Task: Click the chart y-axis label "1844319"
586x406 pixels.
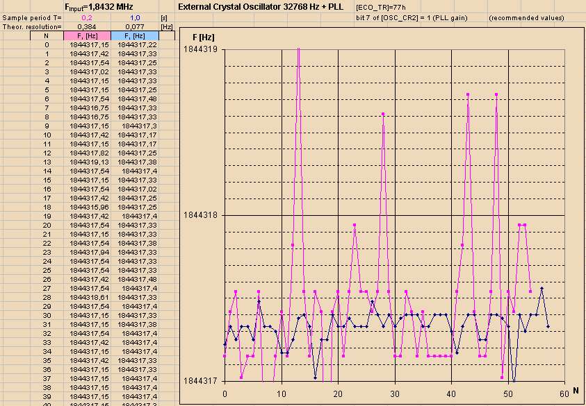Action: pos(202,50)
